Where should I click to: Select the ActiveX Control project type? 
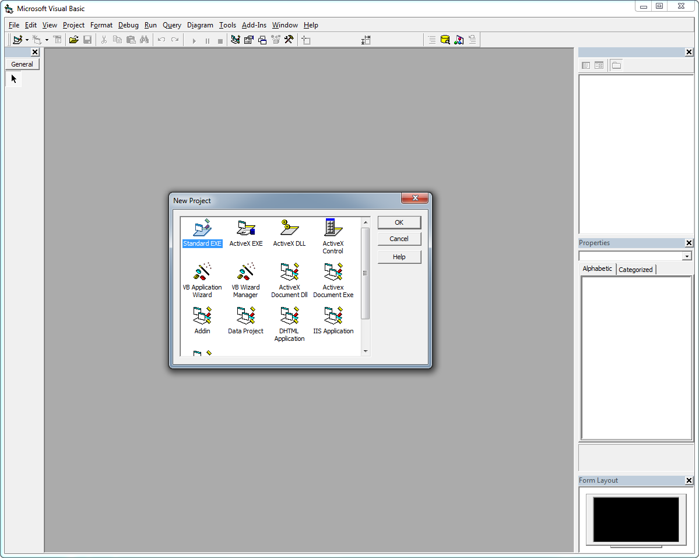point(333,236)
